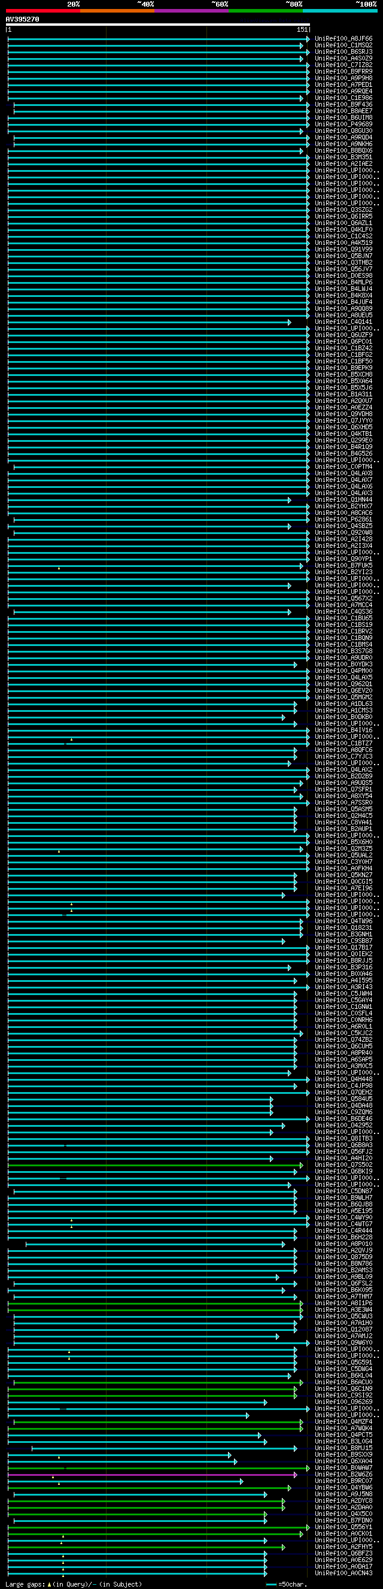Select hit label UniRef100_B8MJ15

coord(344,1447)
